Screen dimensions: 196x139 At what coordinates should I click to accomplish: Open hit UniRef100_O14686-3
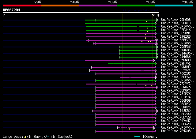click(178, 54)
